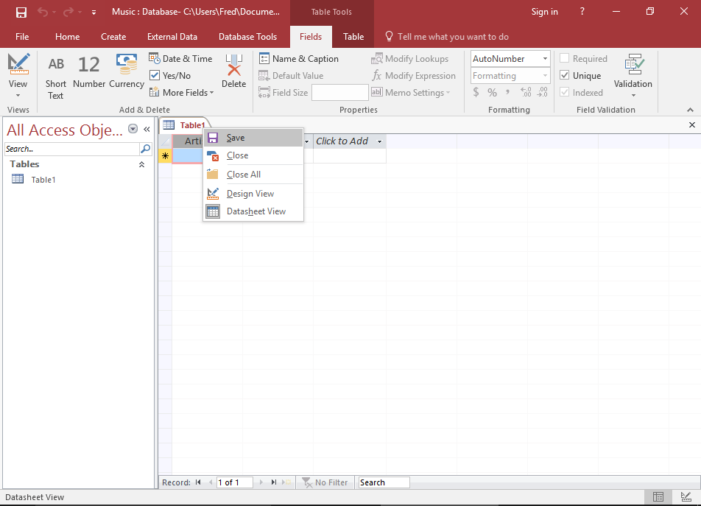The height and width of the screenshot is (506, 701).
Task: Click the Redo arrow in title bar
Action: pyautogui.click(x=68, y=12)
